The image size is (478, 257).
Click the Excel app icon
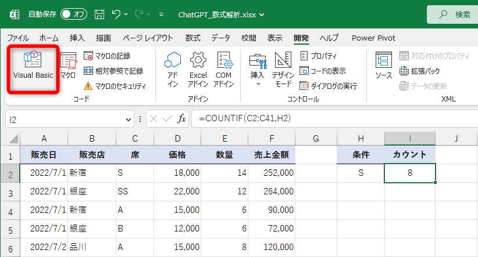(15, 15)
